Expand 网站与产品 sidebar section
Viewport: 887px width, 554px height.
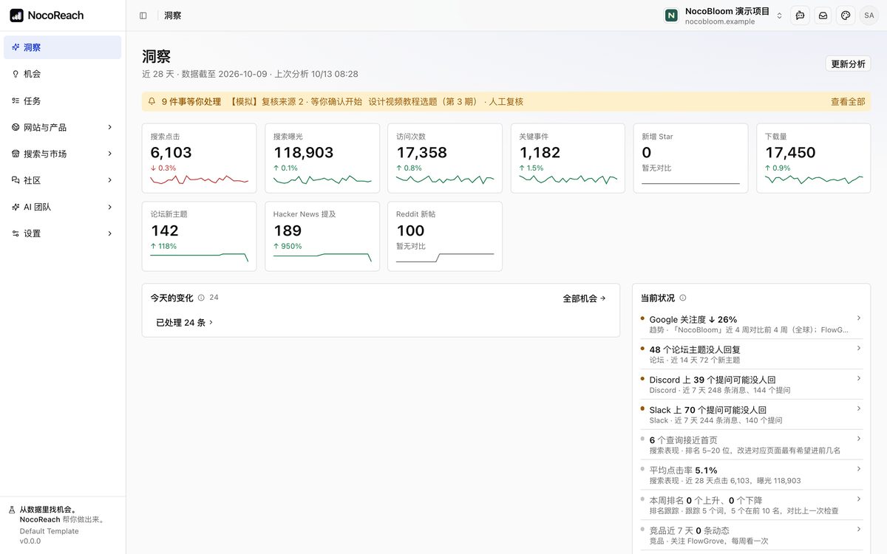(x=63, y=127)
